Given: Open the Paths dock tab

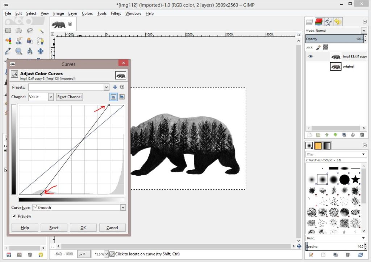Looking at the screenshot, I should coord(328,22).
